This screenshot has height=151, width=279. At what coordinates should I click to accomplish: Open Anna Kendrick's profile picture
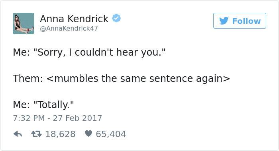[24, 23]
